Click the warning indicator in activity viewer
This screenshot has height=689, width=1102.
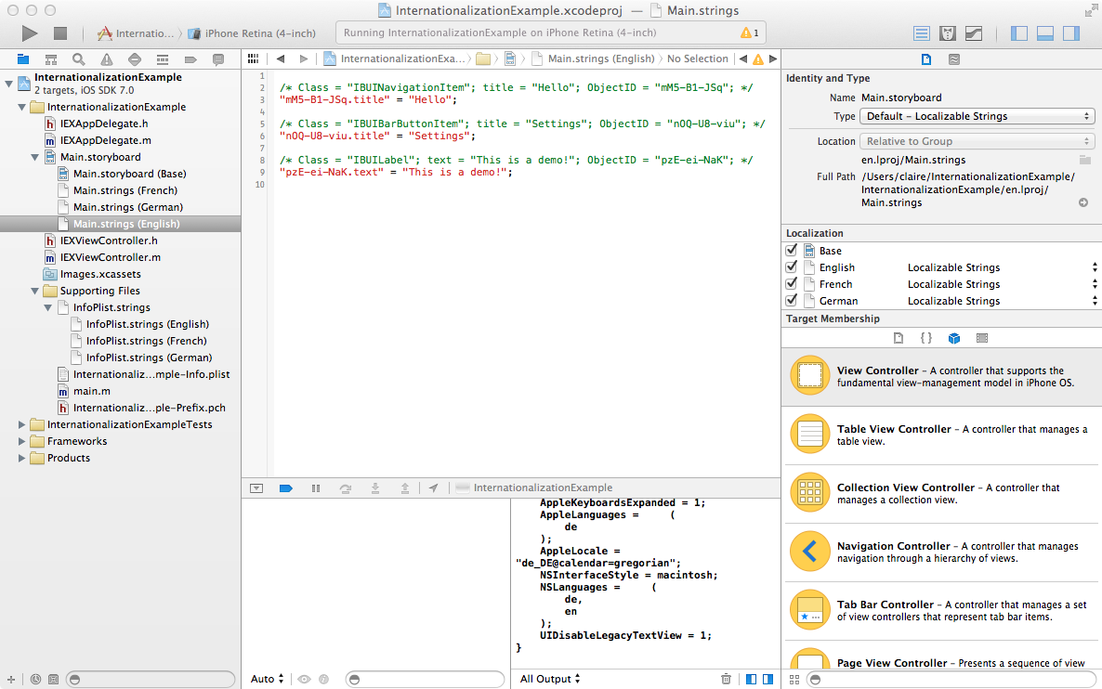point(749,33)
